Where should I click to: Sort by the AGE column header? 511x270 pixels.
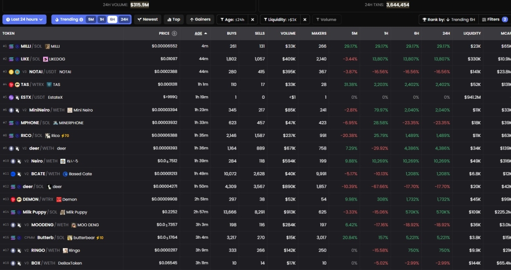(x=200, y=33)
